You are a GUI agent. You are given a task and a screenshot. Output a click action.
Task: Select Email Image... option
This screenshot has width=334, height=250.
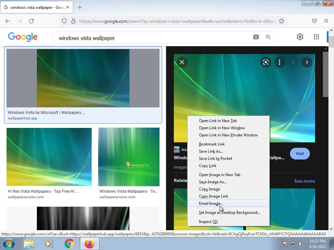pos(228,203)
